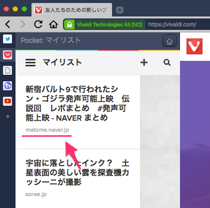This screenshot has height=208, width=210.
Task: Open the Notes panel page icon
Action: 7,70
